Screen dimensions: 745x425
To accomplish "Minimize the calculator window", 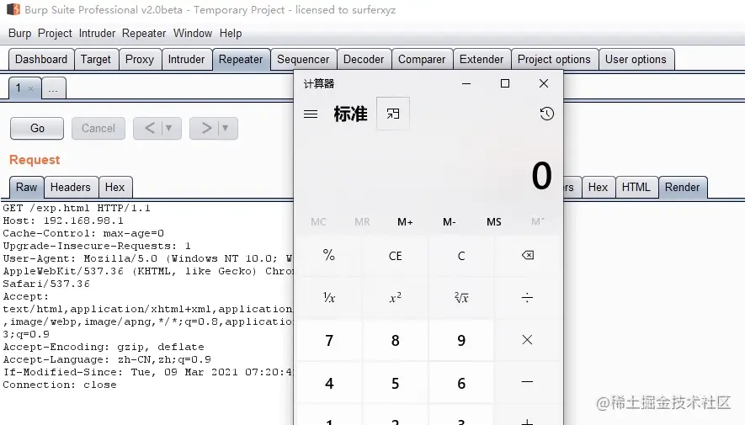I will pos(466,83).
